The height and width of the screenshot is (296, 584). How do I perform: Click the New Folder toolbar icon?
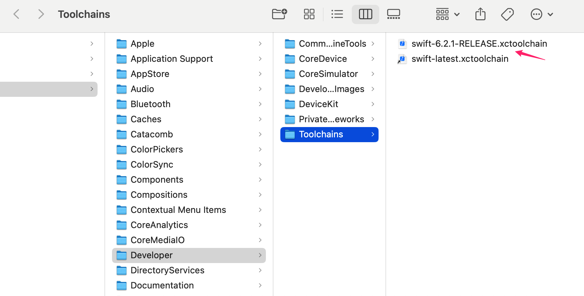(x=279, y=14)
